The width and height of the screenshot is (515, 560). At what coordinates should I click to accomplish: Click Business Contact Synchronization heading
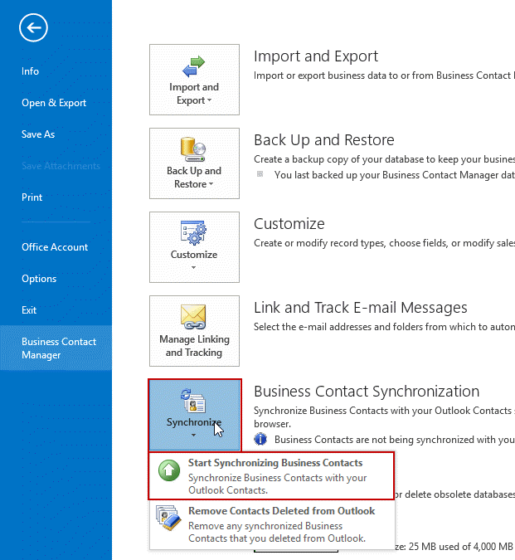367,392
